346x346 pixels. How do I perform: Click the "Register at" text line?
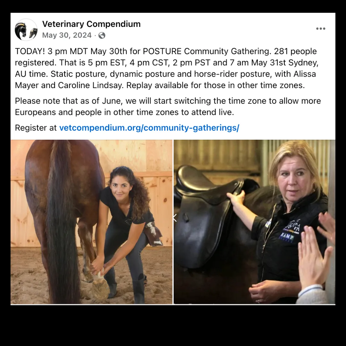click(x=127, y=128)
